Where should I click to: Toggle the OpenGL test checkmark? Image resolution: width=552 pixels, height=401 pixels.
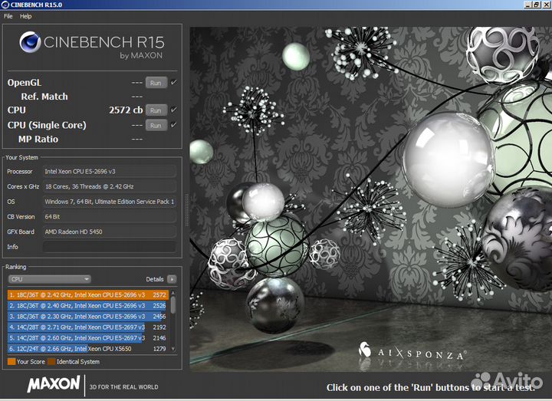[x=174, y=82]
